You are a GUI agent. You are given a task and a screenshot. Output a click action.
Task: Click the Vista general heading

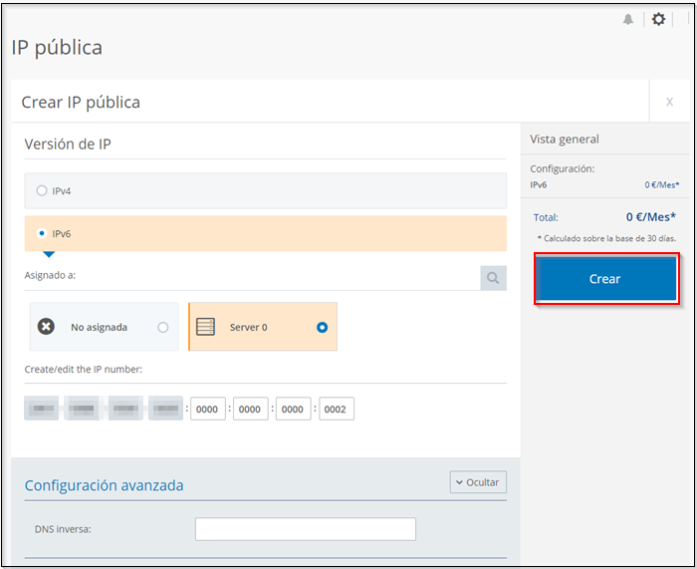coord(565,140)
